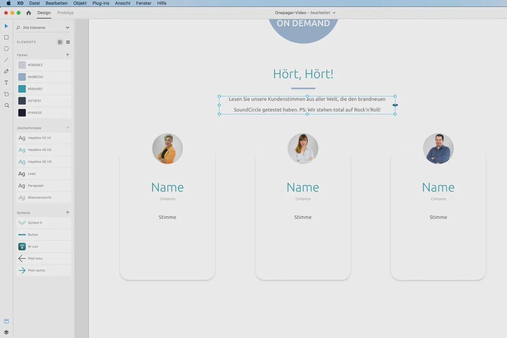Select the Zoom magnifier tool
The height and width of the screenshot is (338, 507).
click(x=6, y=105)
